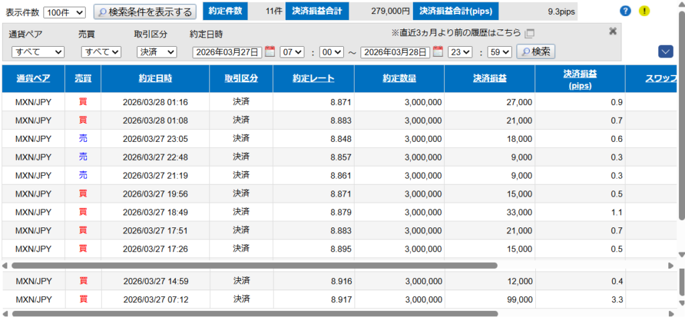The height and width of the screenshot is (317, 685).
Task: Open the end date calendar picker icon
Action: (437, 51)
